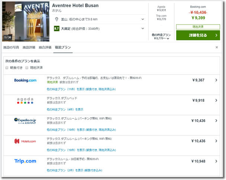Click the Booking.com ¥9,399 price
This screenshot has height=180, width=226.
pos(198,18)
